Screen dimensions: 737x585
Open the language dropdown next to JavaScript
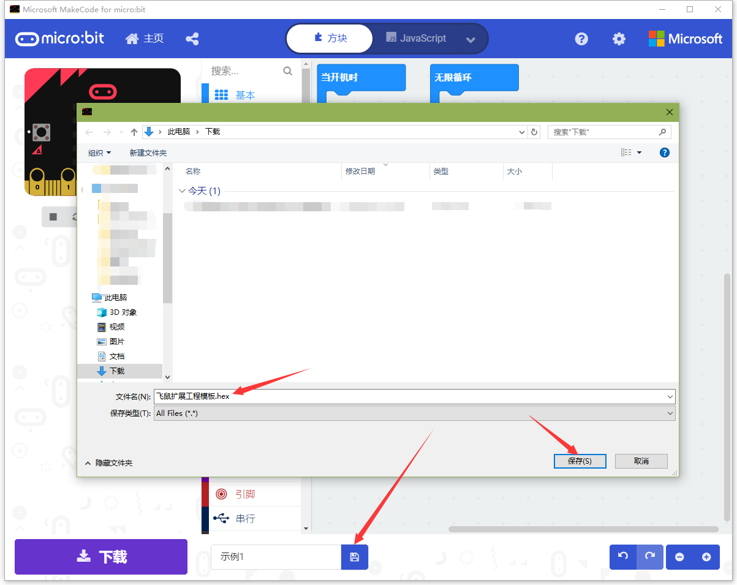(x=471, y=40)
